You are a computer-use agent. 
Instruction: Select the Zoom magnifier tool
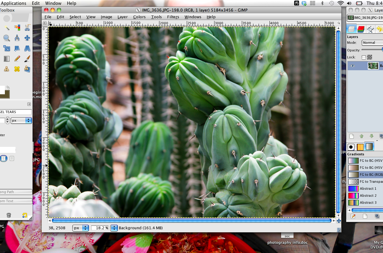(7, 38)
